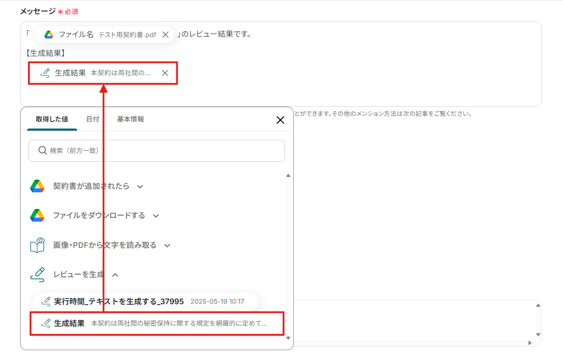Click the 【生成結果】 text in the message

pos(45,53)
